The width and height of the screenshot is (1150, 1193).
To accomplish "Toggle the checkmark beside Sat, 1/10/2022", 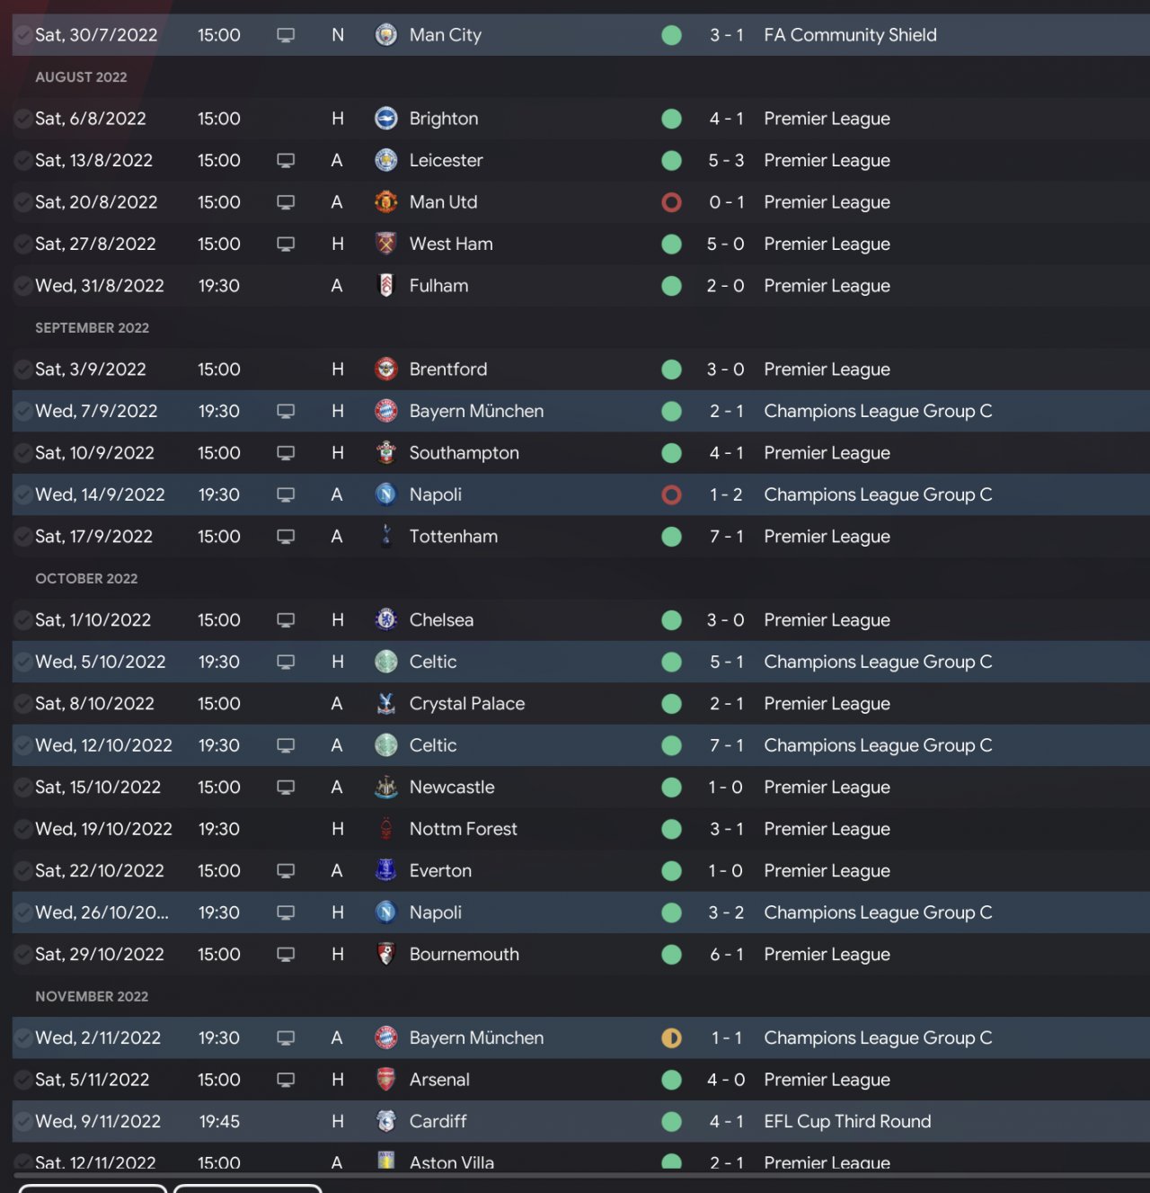I will (x=23, y=619).
